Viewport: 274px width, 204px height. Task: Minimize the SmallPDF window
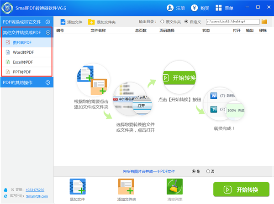point(247,7)
